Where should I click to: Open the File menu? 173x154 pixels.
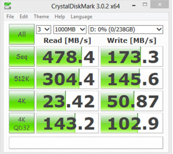(10, 17)
